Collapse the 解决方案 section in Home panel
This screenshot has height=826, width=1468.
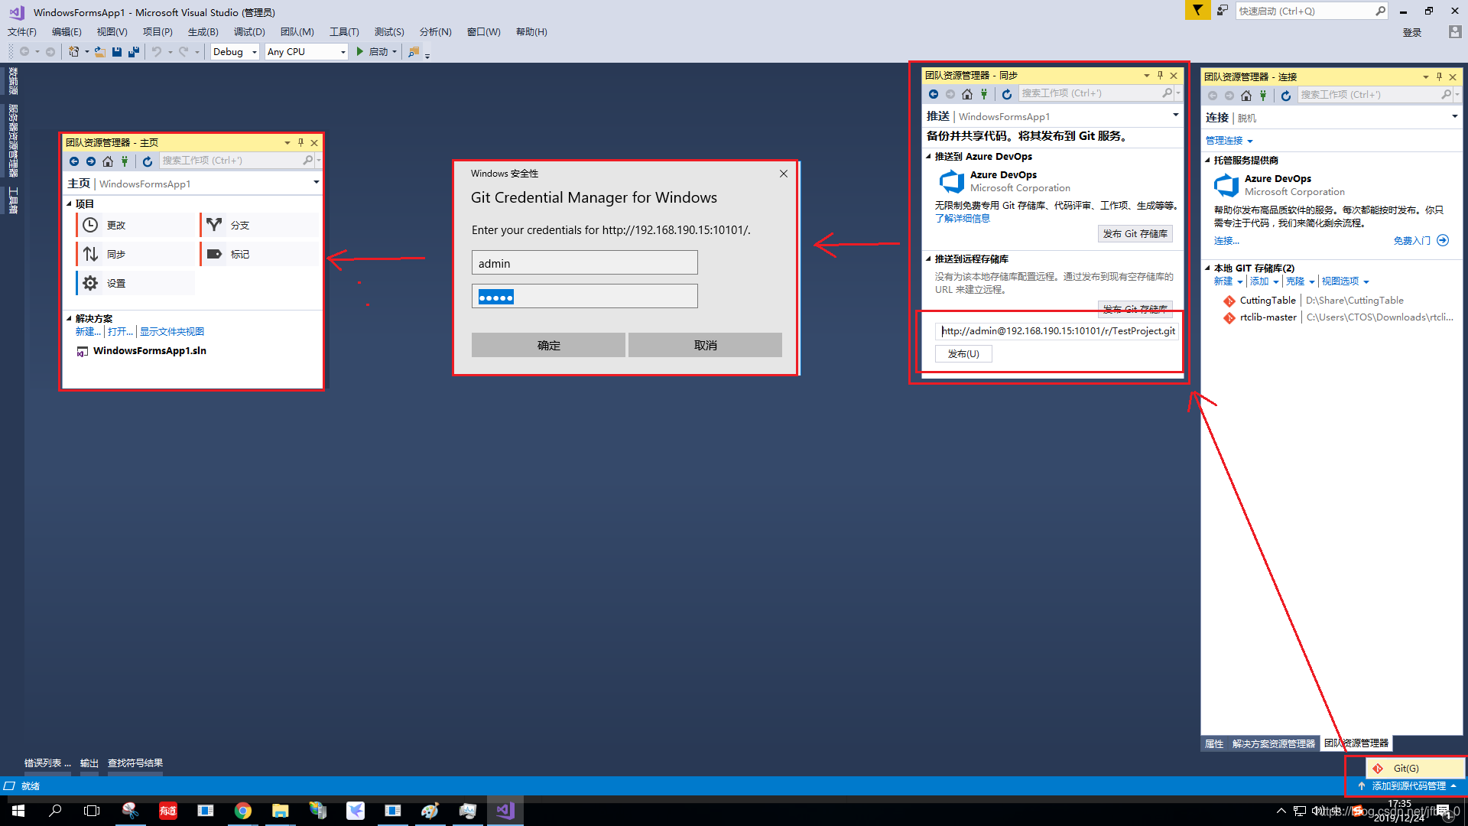(69, 319)
